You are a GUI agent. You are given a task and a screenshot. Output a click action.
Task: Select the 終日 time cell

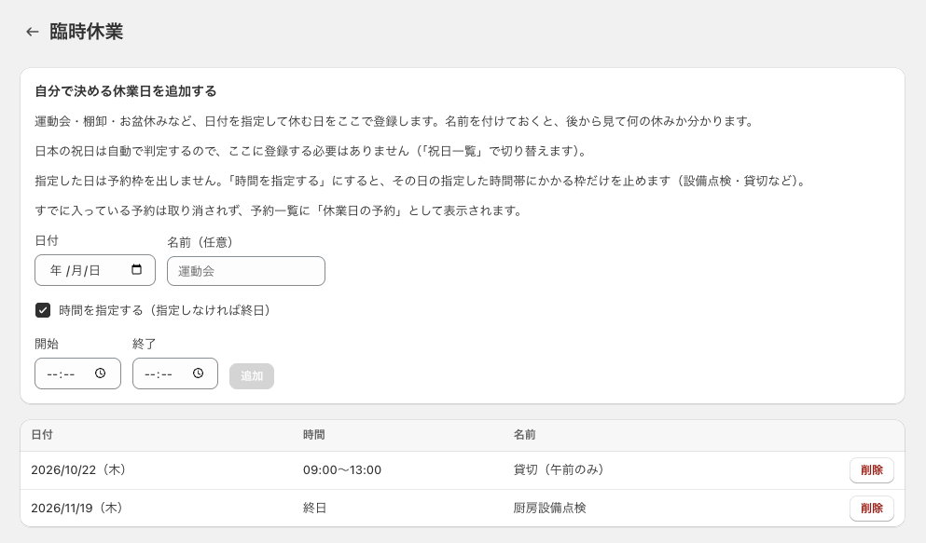tap(315, 509)
